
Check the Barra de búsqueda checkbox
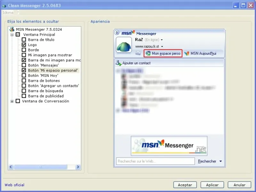point(24,91)
